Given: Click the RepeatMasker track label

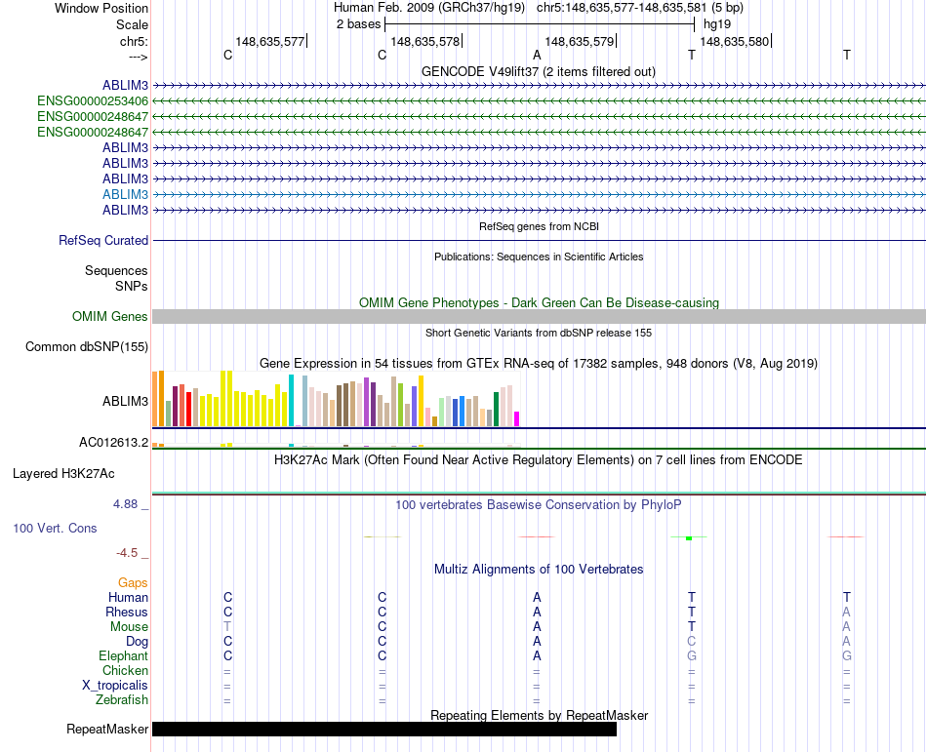Looking at the screenshot, I should click(107, 729).
